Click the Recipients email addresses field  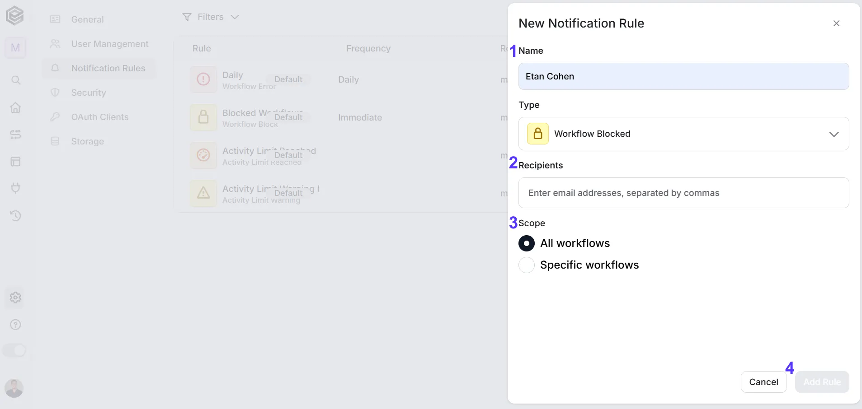(683, 193)
